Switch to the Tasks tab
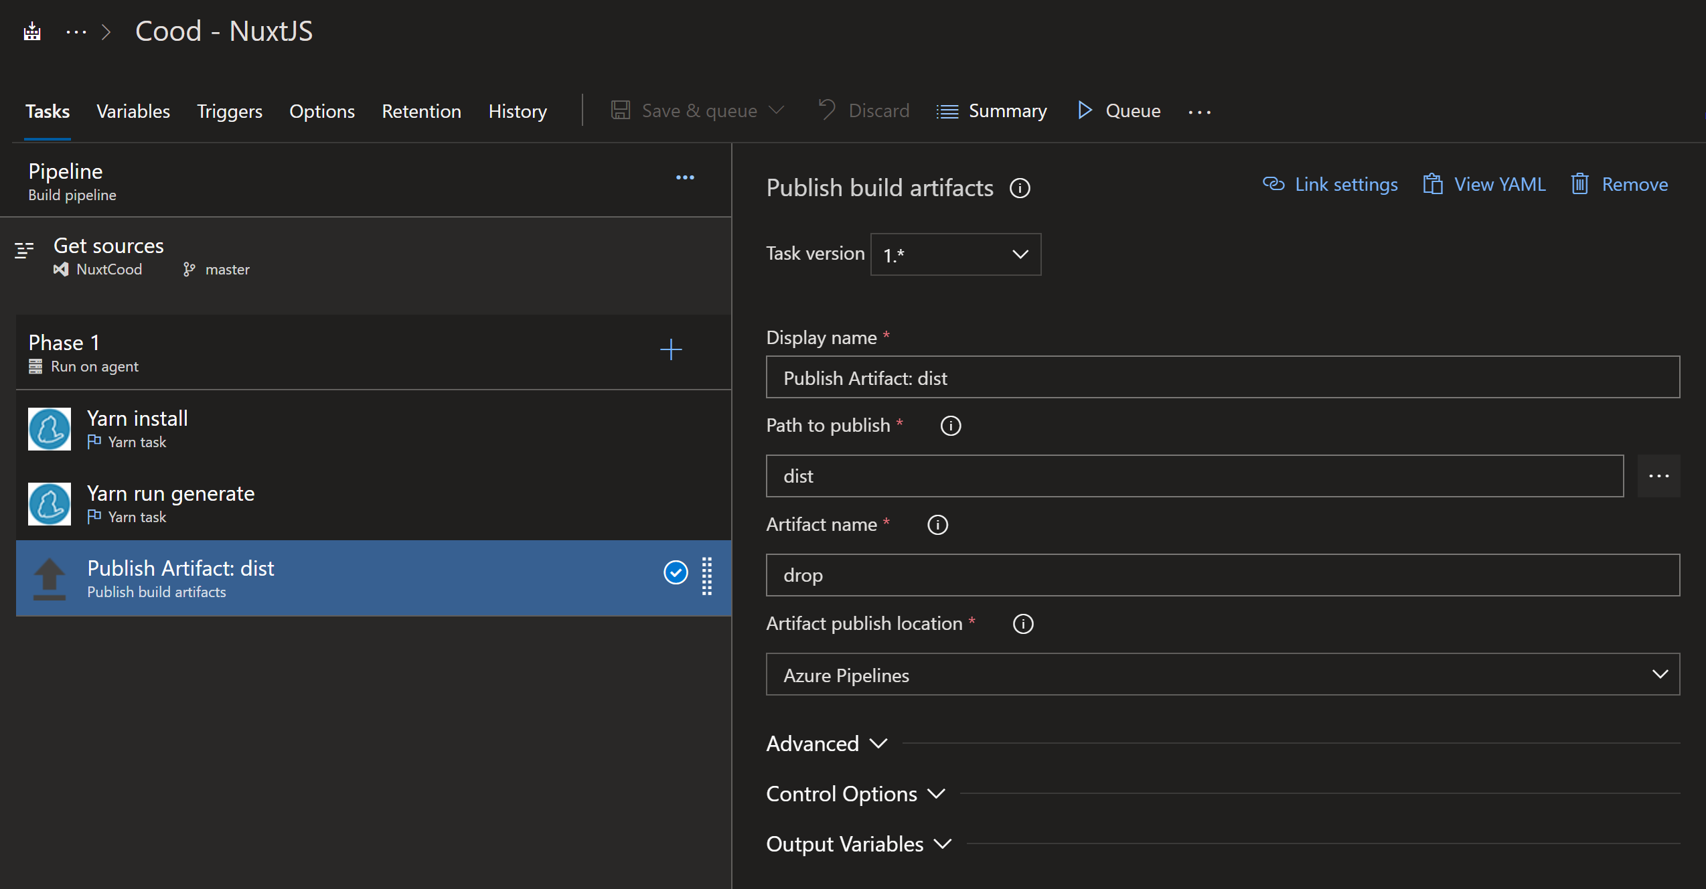The image size is (1706, 889). click(48, 111)
